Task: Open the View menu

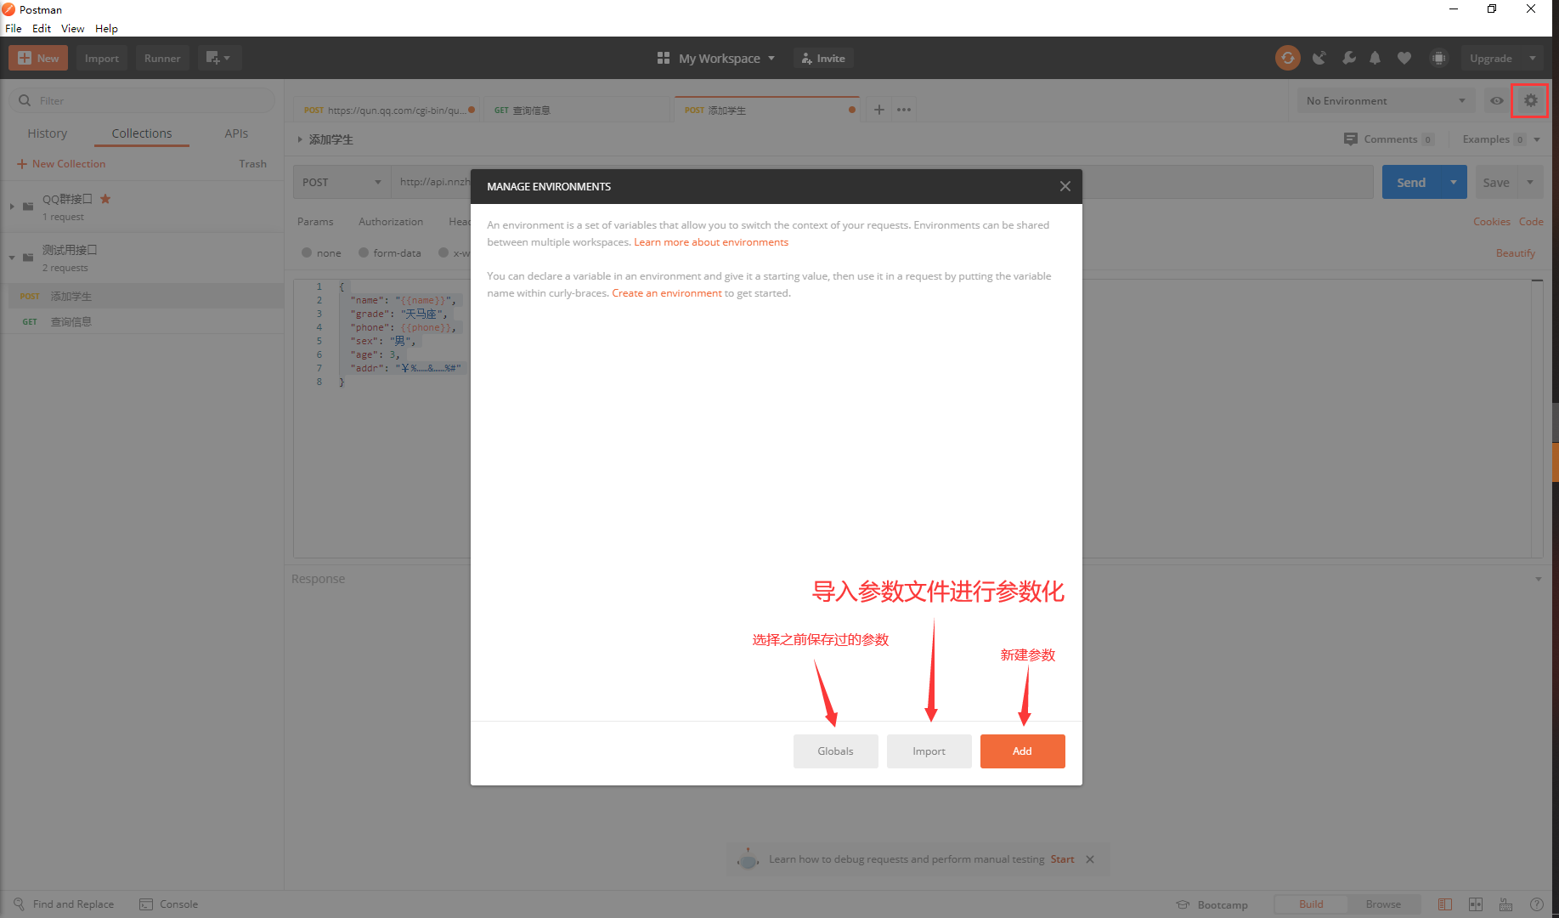Action: [x=72, y=28]
